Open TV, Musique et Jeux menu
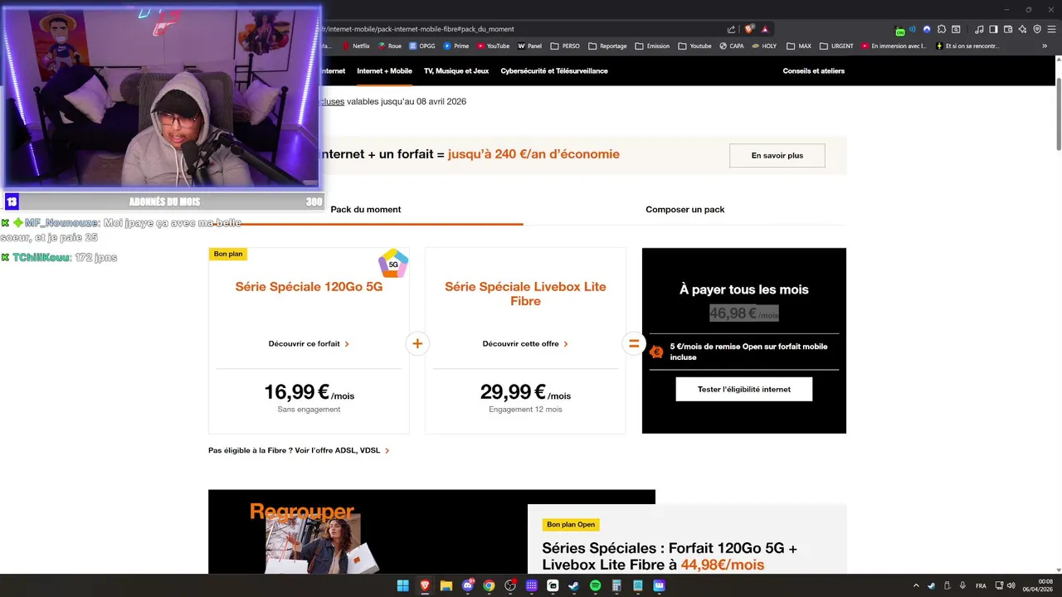Viewport: 1062px width, 597px height. pyautogui.click(x=456, y=70)
